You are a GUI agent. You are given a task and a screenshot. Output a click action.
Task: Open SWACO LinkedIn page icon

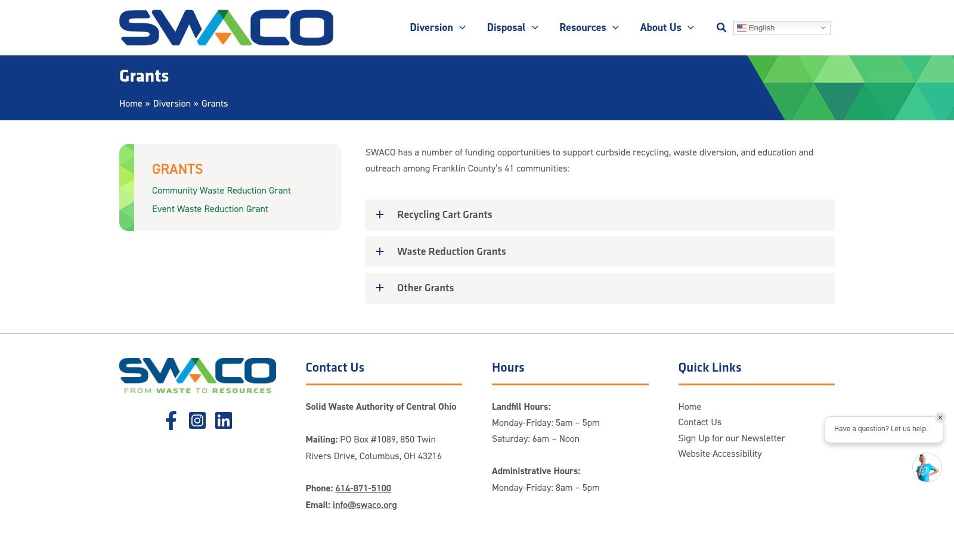[224, 420]
